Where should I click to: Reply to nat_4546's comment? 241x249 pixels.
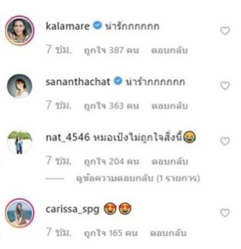(x=170, y=161)
